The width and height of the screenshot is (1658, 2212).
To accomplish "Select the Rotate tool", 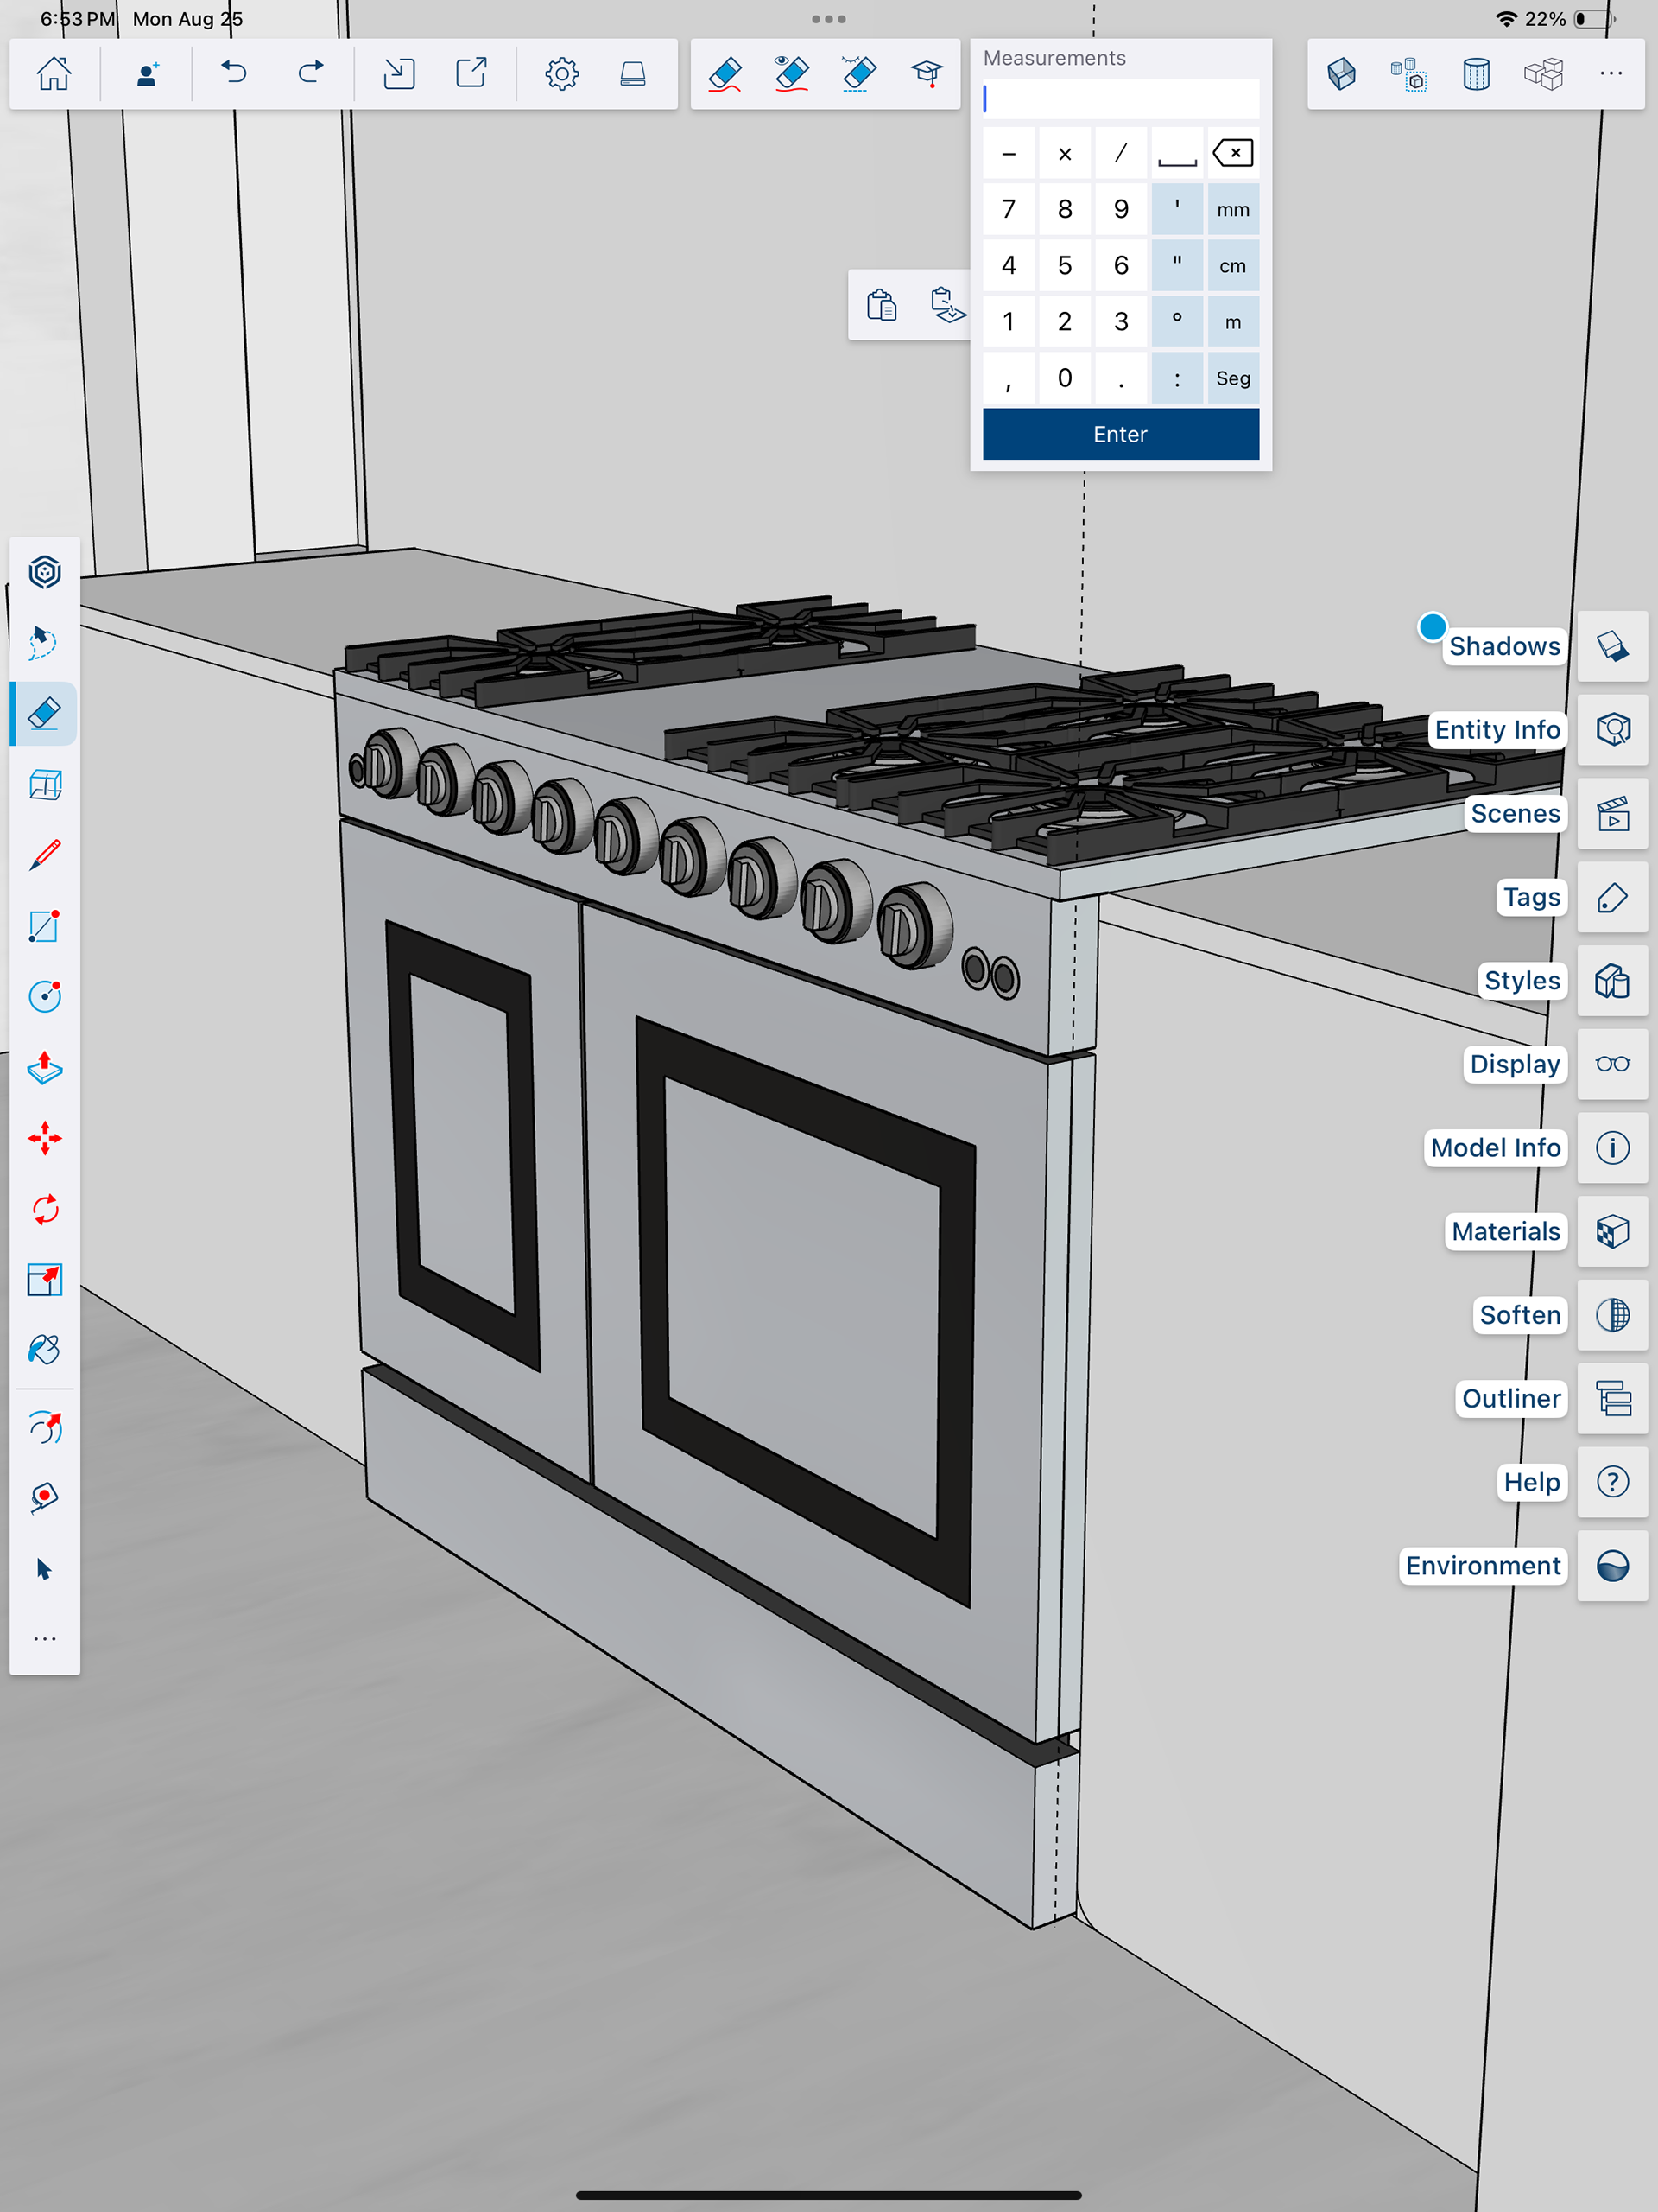I will click(x=45, y=1209).
